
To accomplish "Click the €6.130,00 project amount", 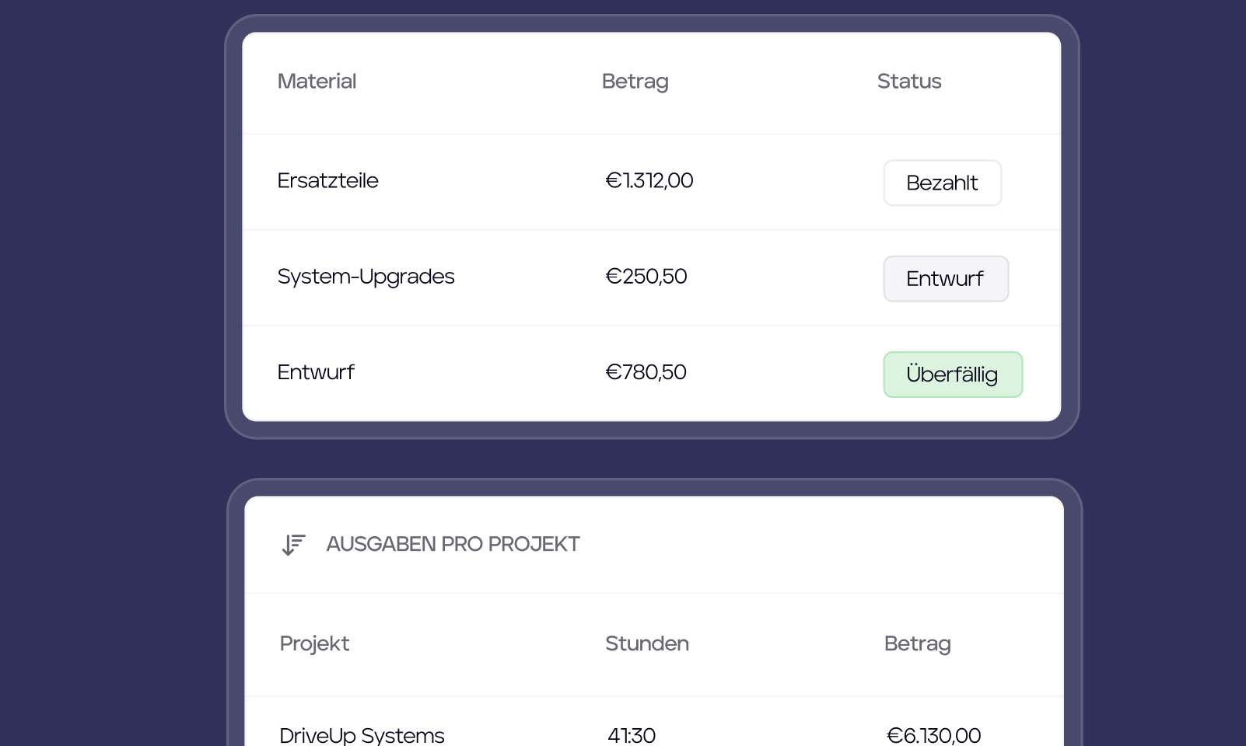I will tap(933, 735).
